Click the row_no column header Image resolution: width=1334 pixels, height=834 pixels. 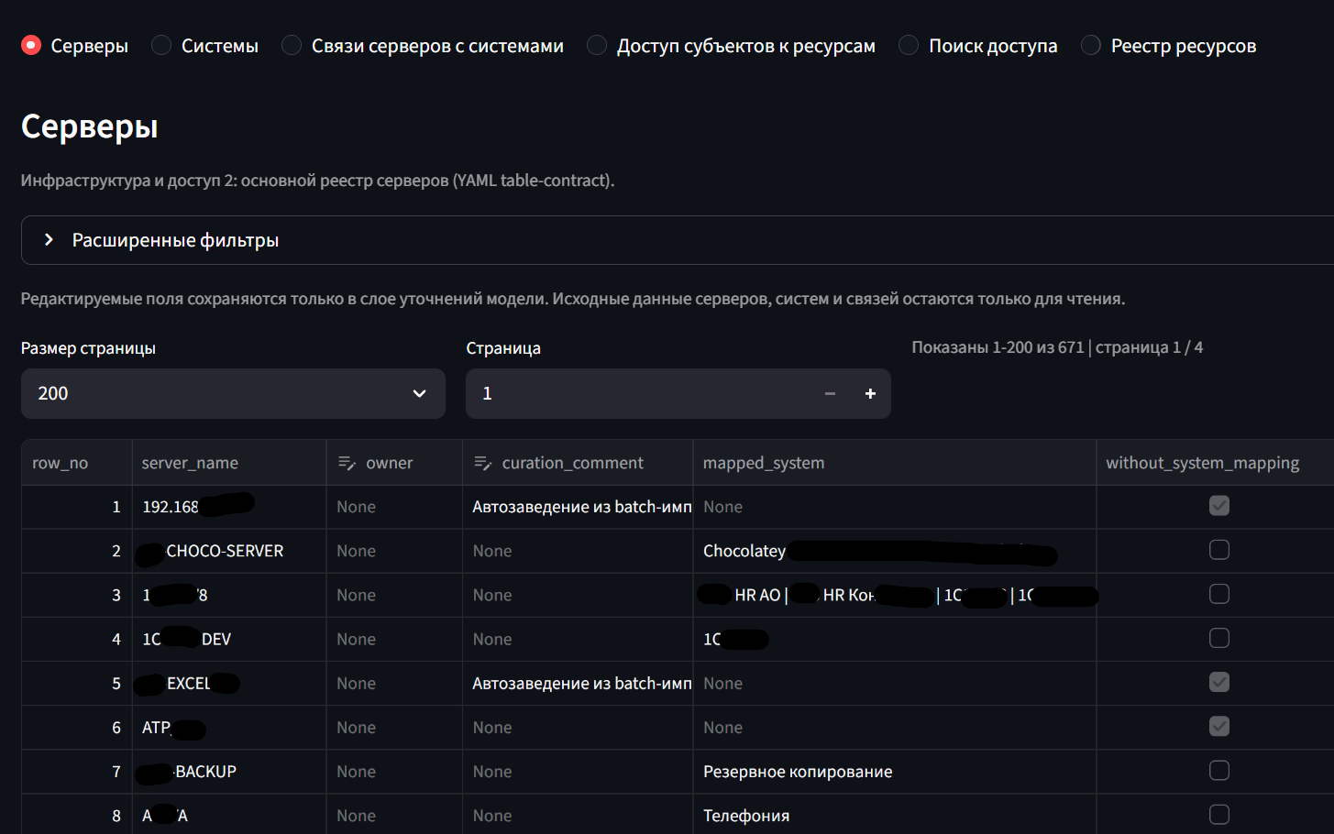77,463
